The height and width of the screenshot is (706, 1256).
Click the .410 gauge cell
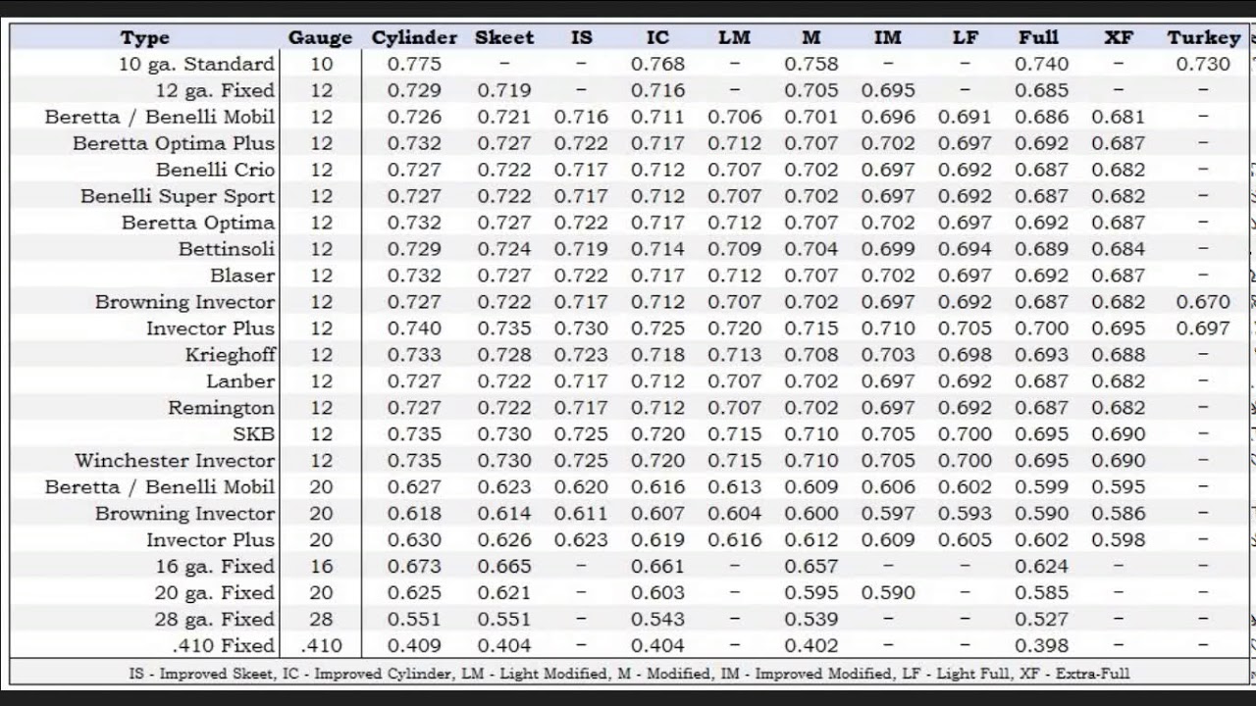[x=321, y=646]
